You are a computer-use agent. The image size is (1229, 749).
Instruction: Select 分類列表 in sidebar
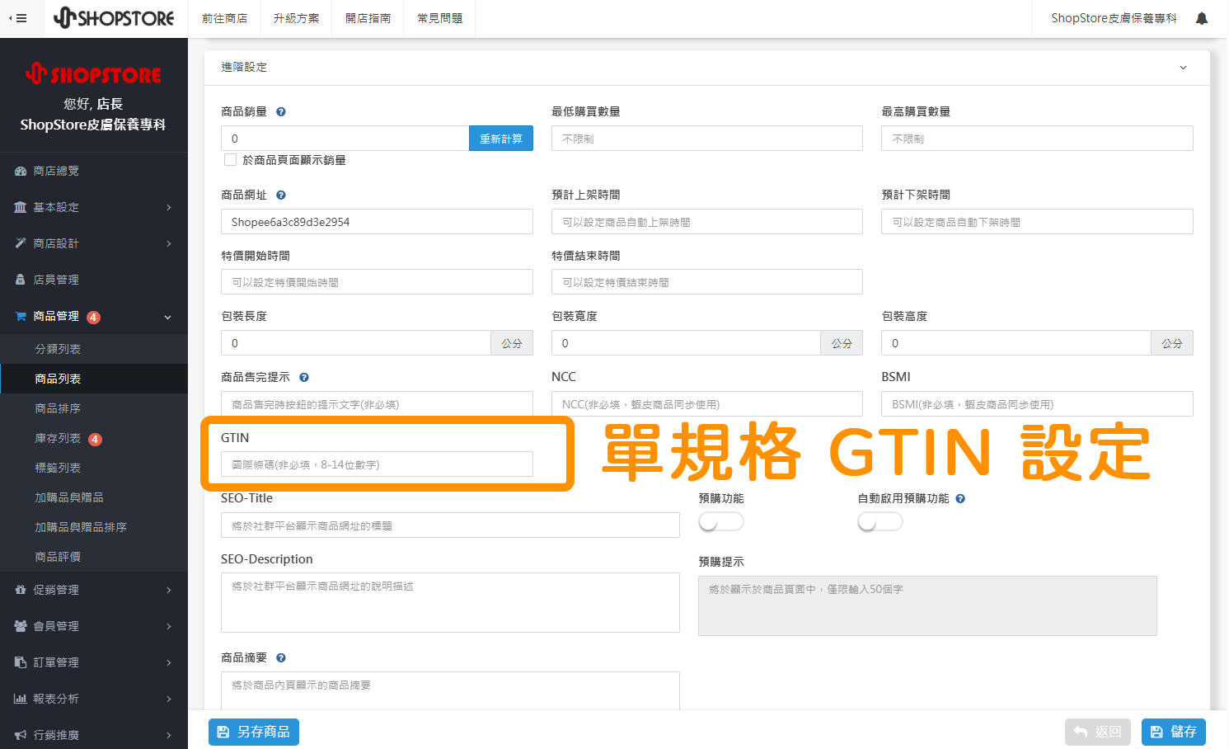point(94,349)
